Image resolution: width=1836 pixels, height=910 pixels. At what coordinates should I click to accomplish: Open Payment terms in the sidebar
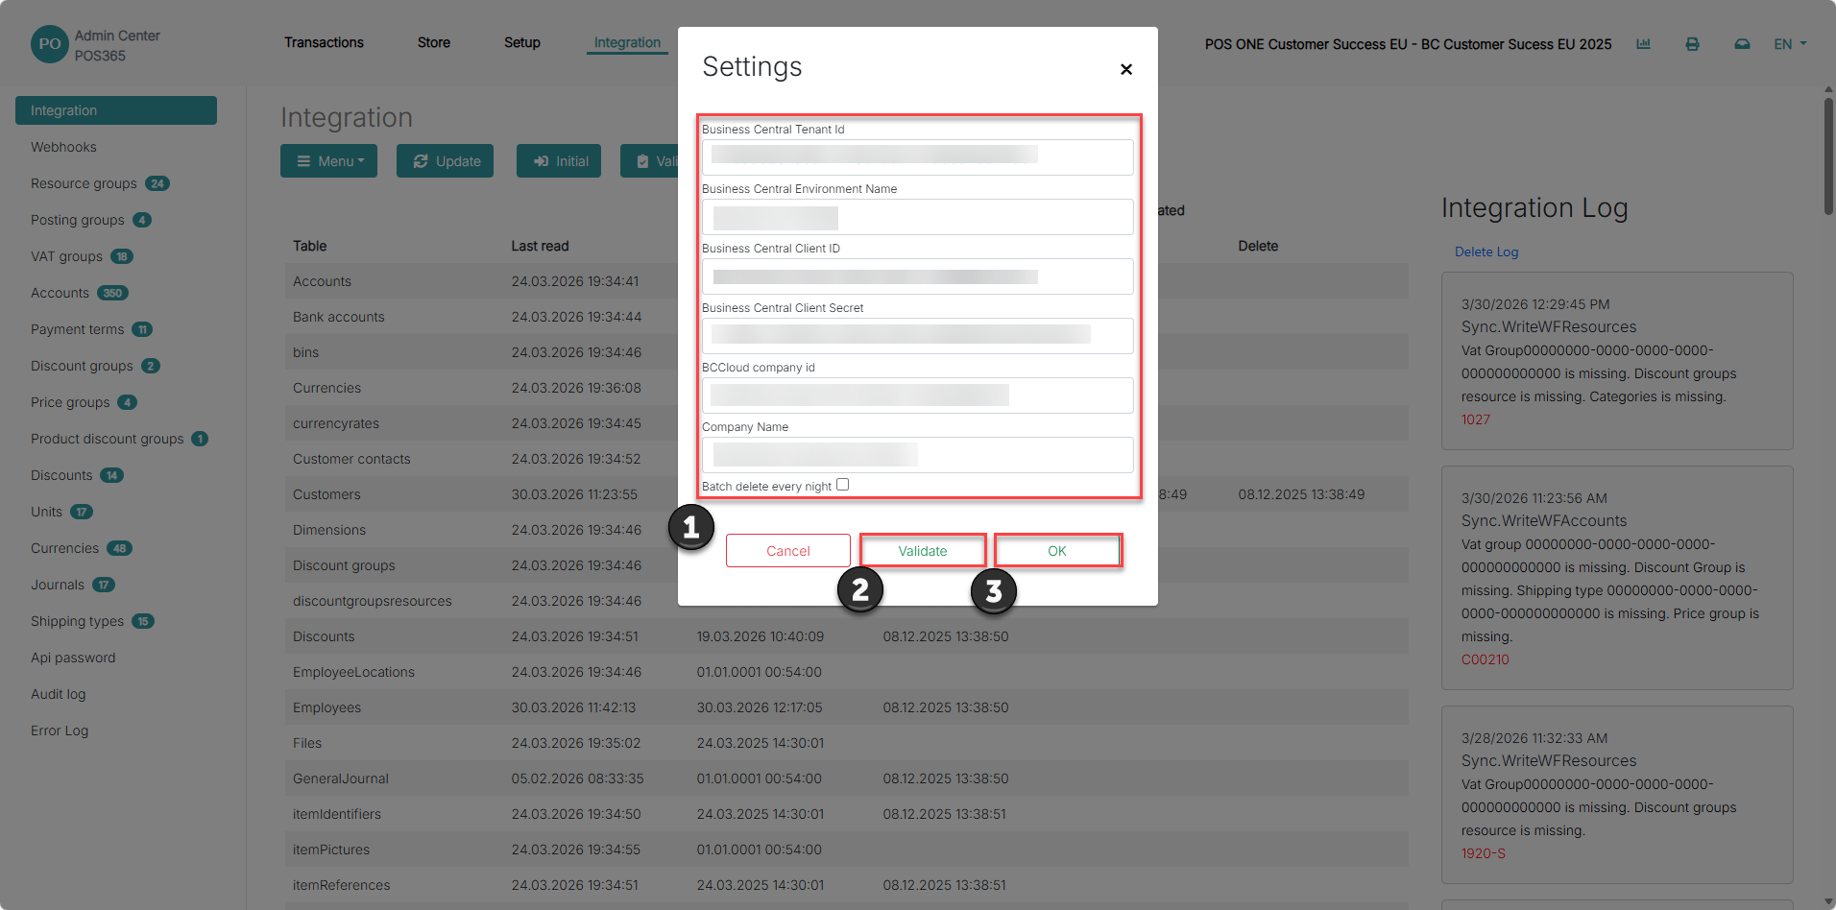coord(77,329)
